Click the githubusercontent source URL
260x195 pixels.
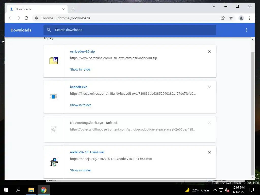click(133, 129)
